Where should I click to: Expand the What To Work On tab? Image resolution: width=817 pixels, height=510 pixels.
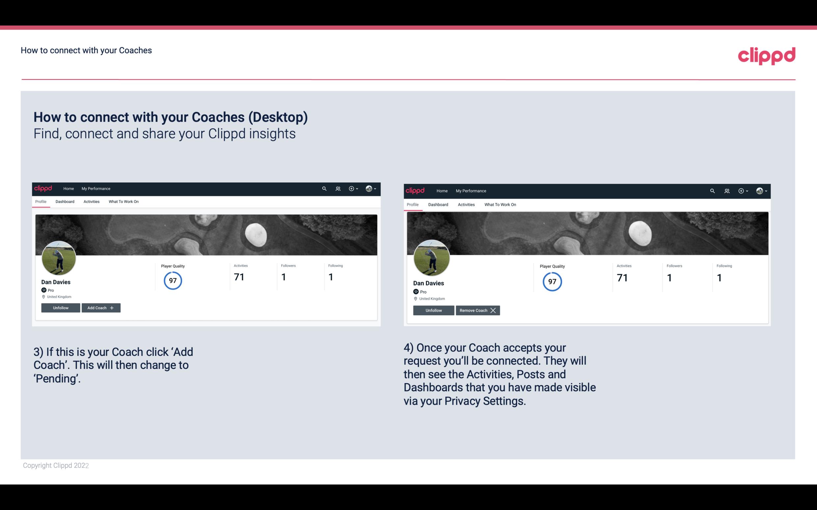(x=123, y=202)
